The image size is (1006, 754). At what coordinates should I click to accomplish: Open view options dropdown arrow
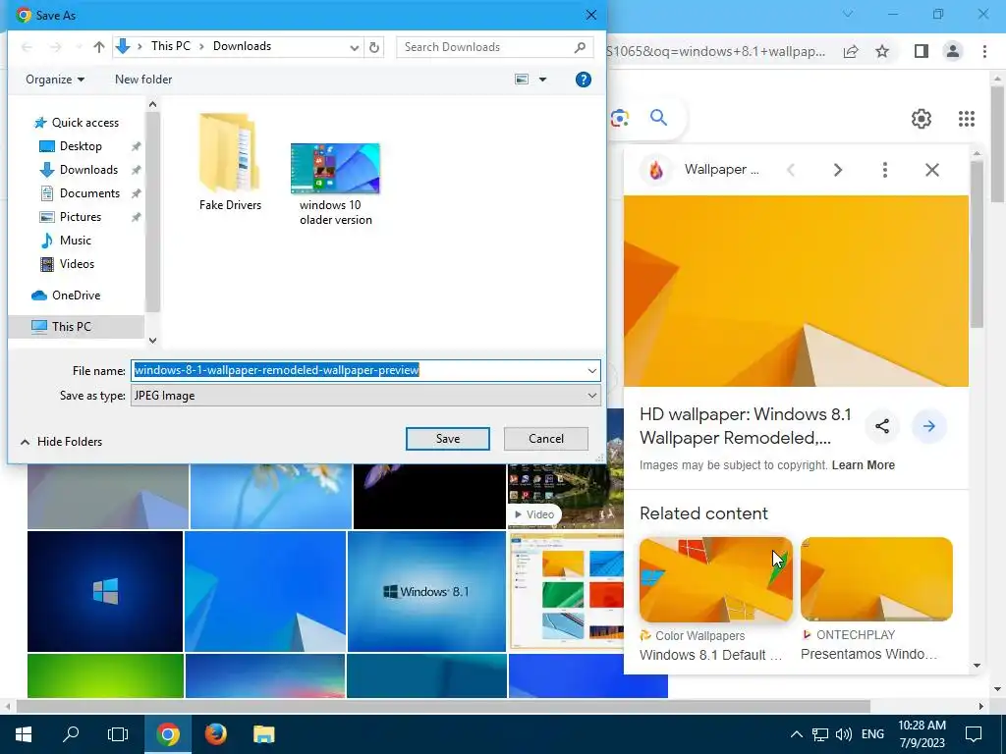(542, 80)
